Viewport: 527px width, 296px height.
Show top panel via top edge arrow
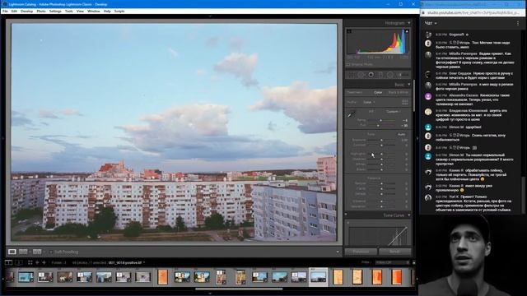211,16
